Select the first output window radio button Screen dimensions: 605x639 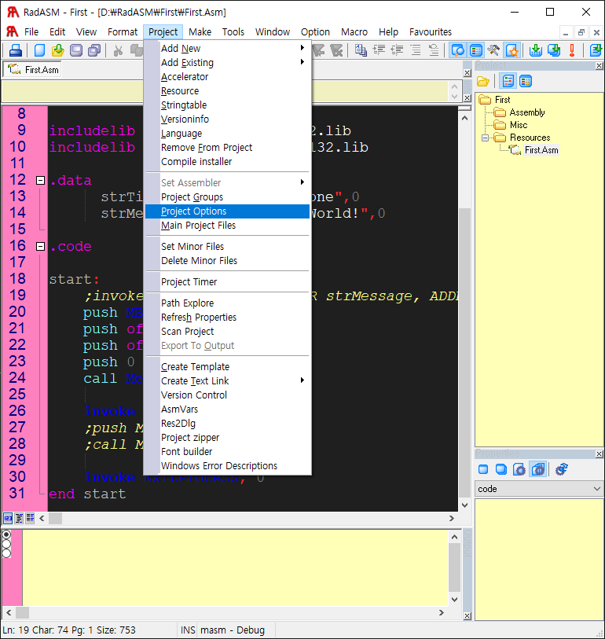click(x=6, y=534)
